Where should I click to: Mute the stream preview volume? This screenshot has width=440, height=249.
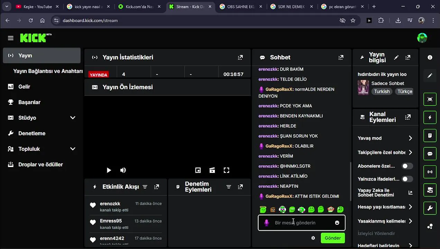(123, 170)
